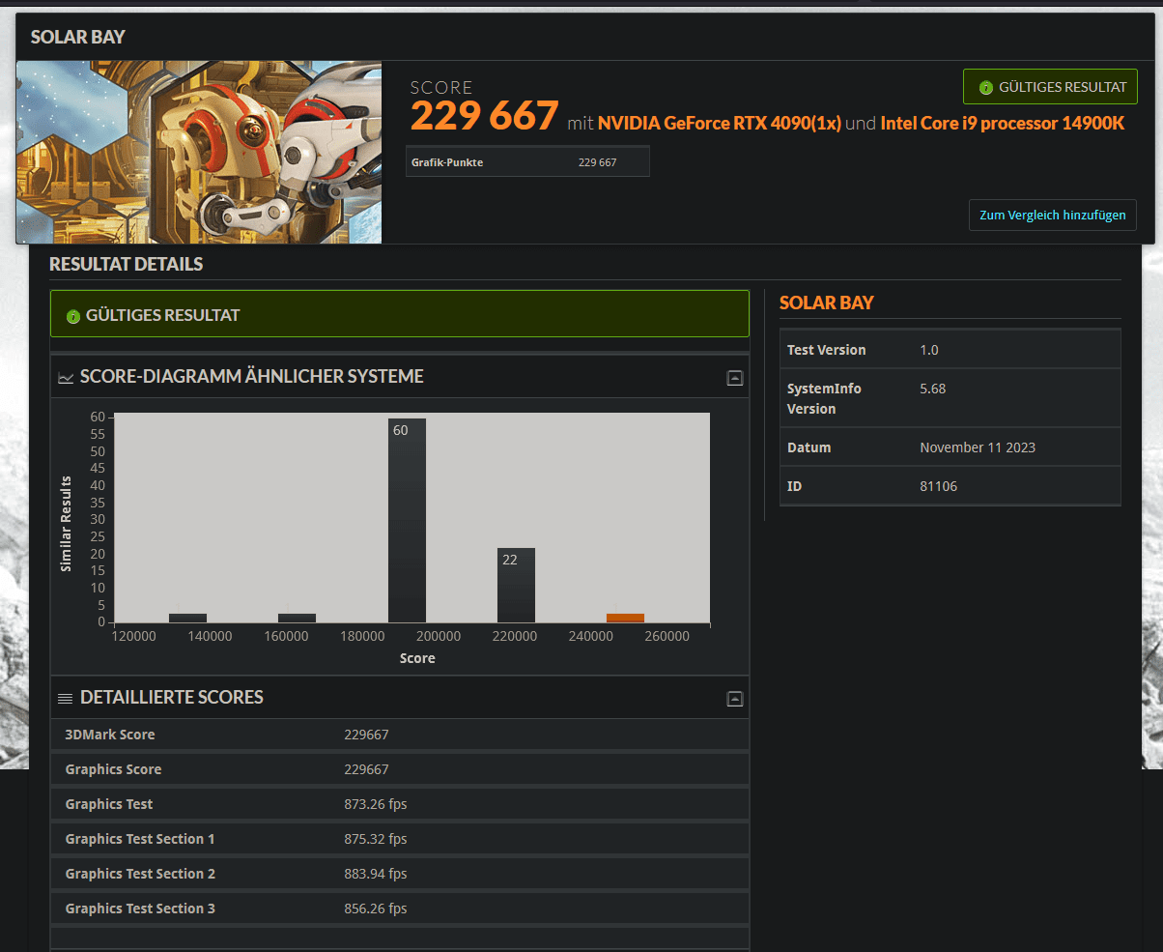Click the small bar near 140000 in chart
The height and width of the screenshot is (952, 1163).
187,618
